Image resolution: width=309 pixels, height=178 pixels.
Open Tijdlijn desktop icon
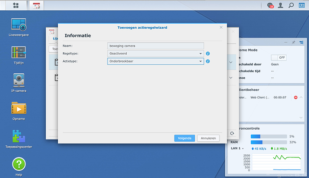pyautogui.click(x=19, y=55)
